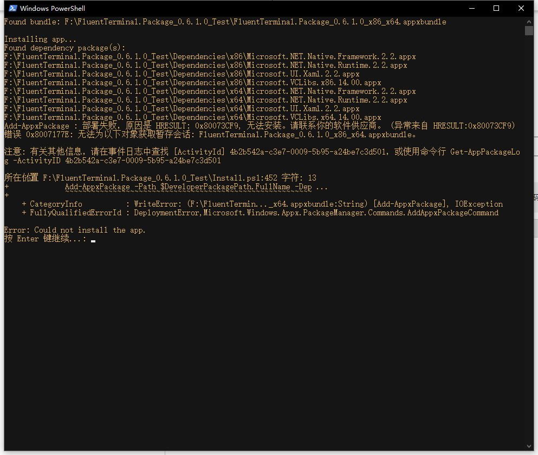This screenshot has width=538, height=455.
Task: Click the 'FullyQualifiedErrorId' line
Action: (260, 213)
